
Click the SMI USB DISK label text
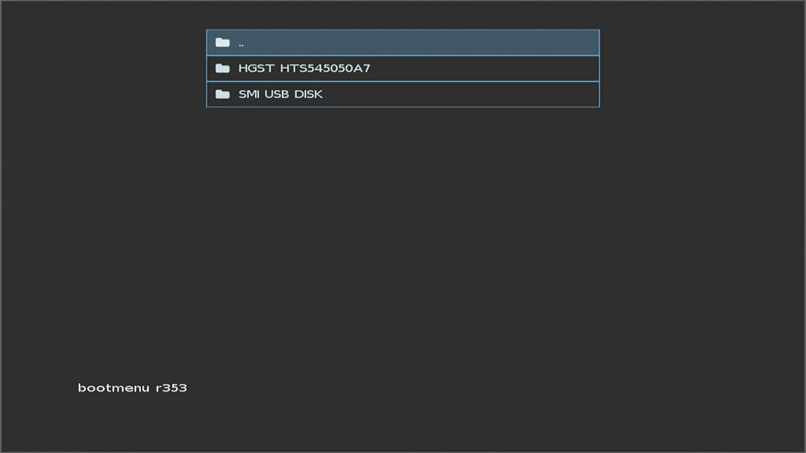point(280,94)
